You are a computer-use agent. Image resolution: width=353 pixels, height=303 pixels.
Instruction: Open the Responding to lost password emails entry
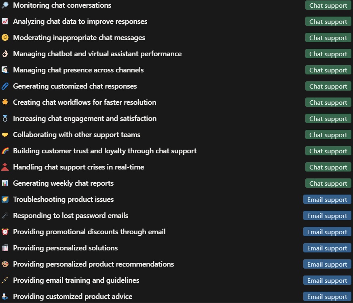[71, 216]
